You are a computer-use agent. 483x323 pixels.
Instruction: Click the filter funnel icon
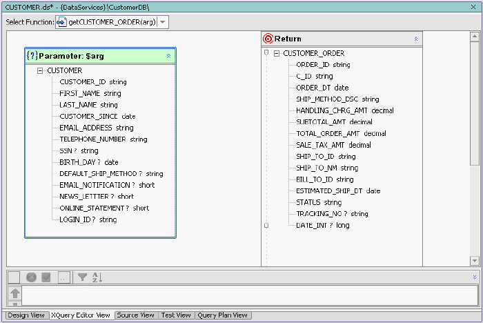[x=82, y=277]
